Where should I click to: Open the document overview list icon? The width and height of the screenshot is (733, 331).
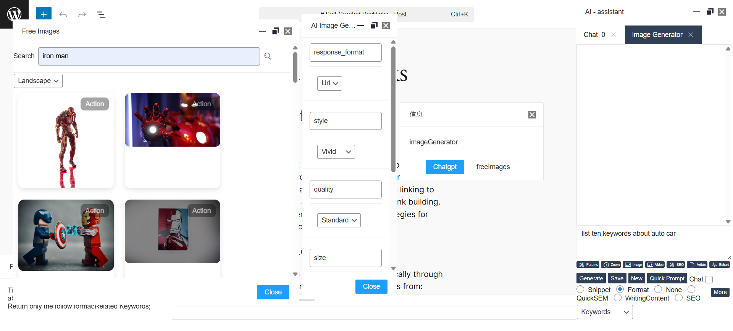click(x=101, y=15)
